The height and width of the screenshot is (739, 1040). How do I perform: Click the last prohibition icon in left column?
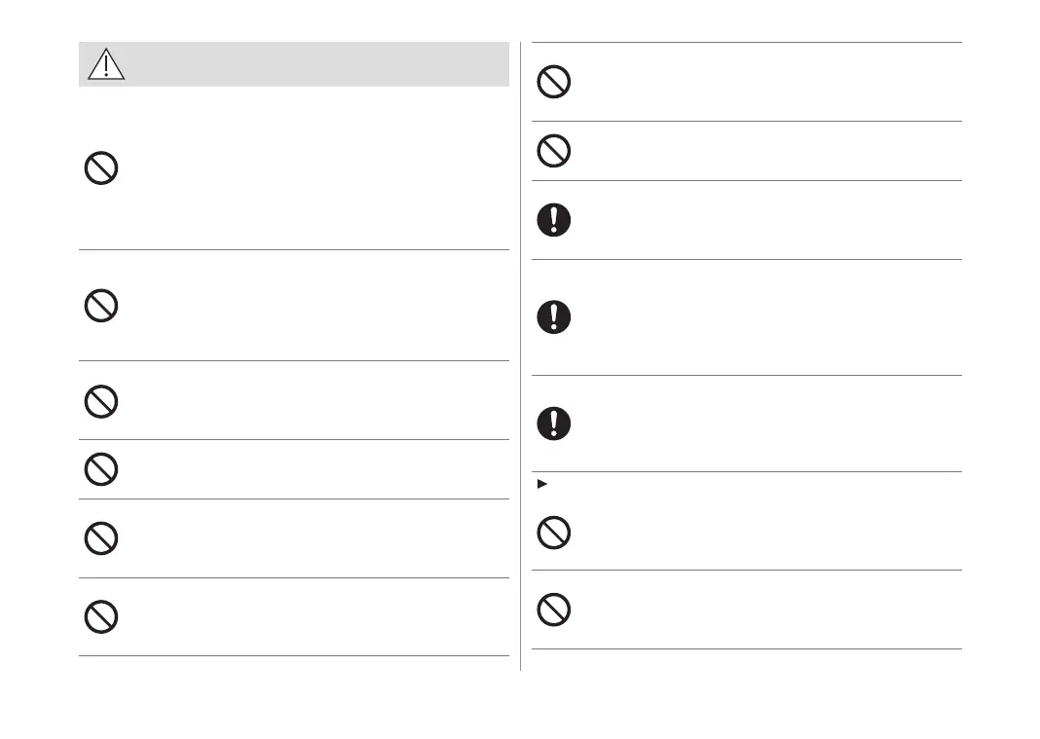[101, 617]
